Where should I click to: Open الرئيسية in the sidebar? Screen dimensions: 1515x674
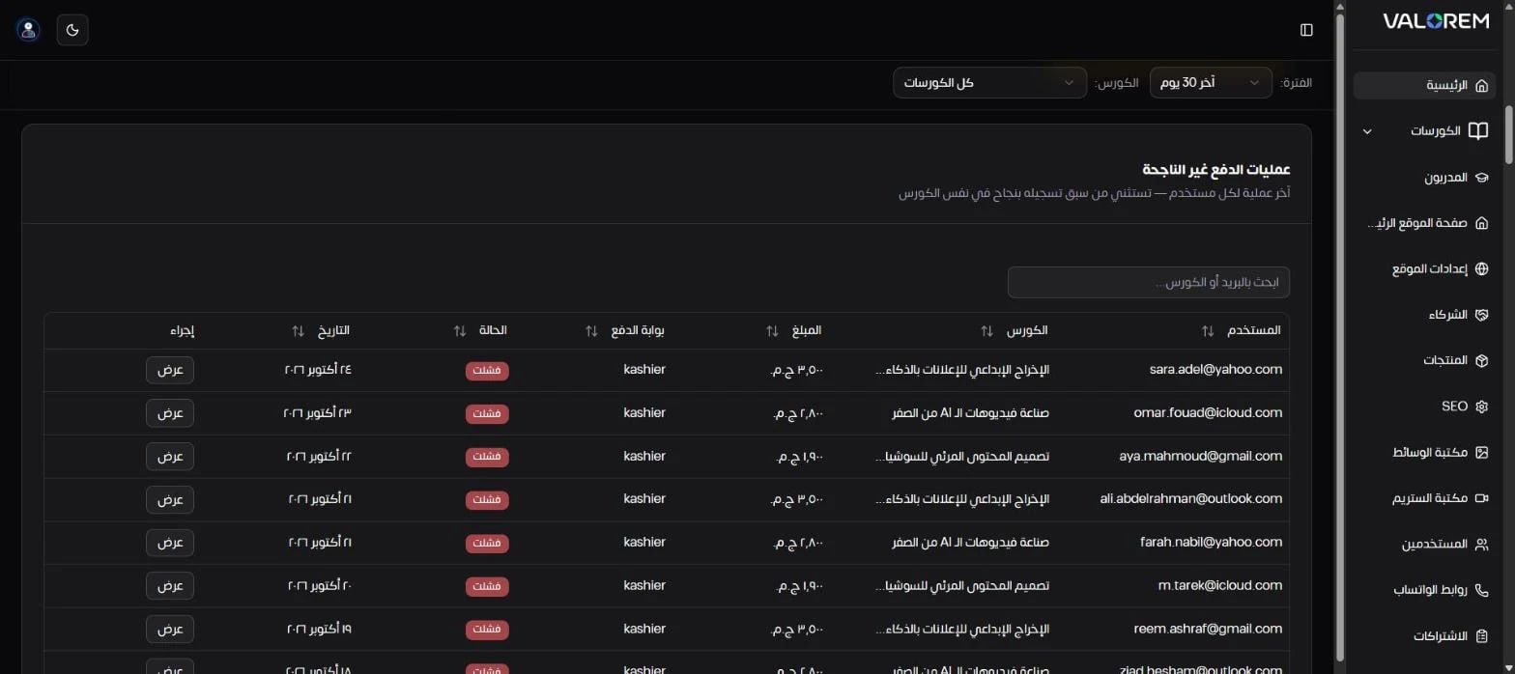pyautogui.click(x=1424, y=86)
